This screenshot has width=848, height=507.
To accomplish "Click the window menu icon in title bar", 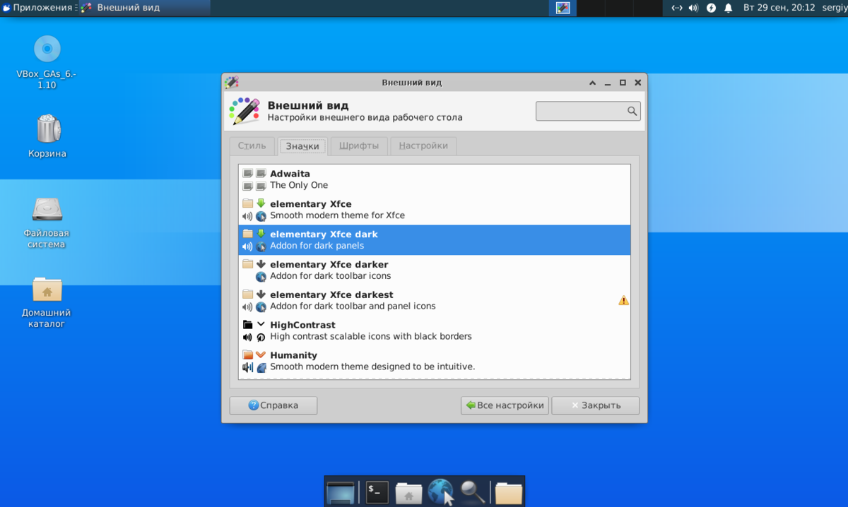I will coord(231,82).
